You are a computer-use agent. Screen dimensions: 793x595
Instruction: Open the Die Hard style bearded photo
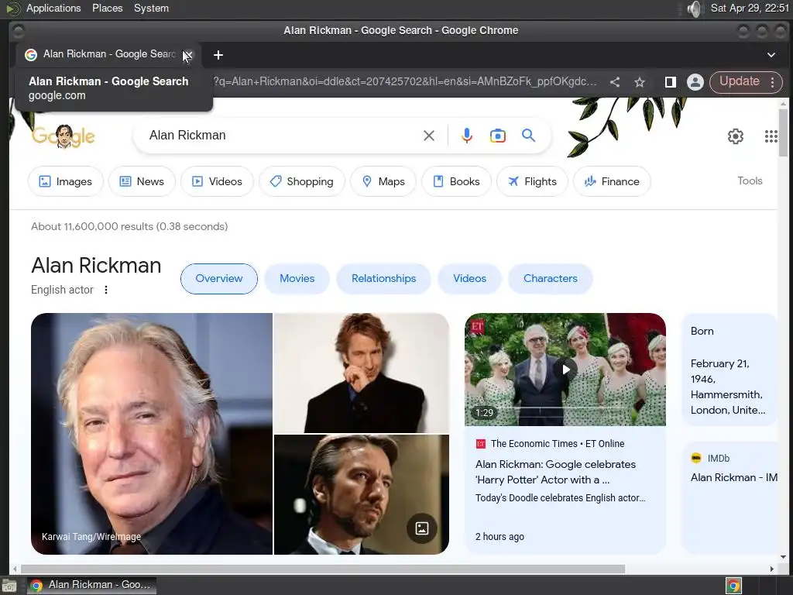pos(361,494)
